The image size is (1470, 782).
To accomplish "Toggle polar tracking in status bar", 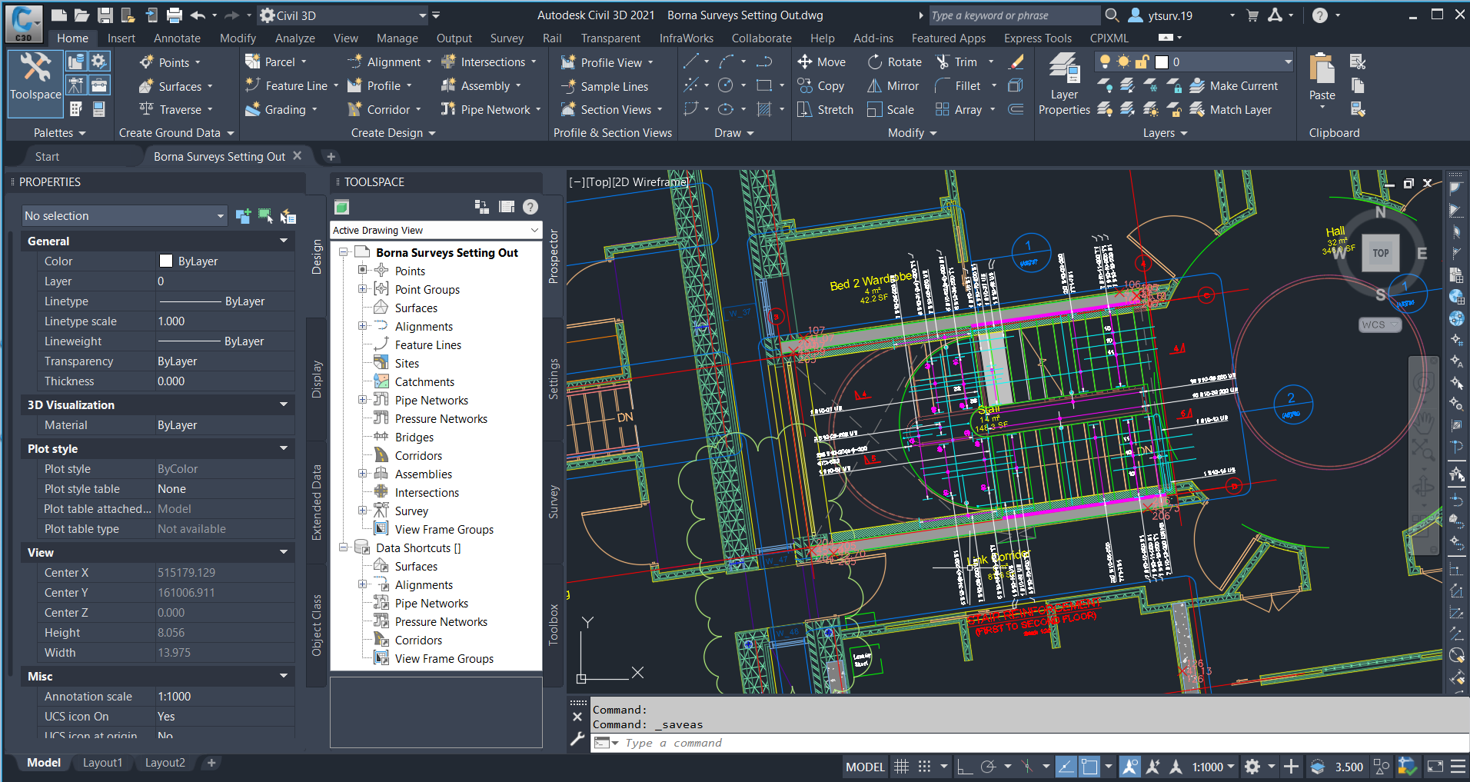I will 989,767.
